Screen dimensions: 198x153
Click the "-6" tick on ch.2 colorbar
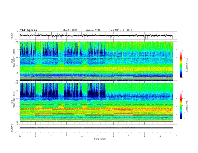click(184, 112)
